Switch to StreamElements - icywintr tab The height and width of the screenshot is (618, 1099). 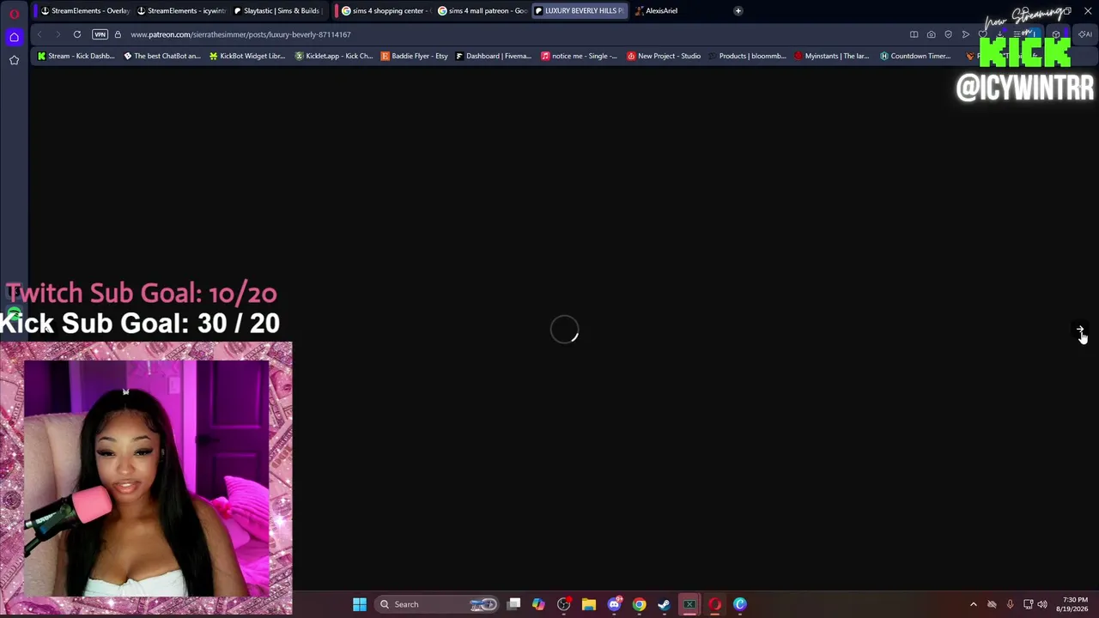click(181, 11)
